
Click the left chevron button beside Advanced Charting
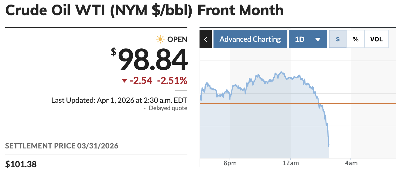[206, 39]
